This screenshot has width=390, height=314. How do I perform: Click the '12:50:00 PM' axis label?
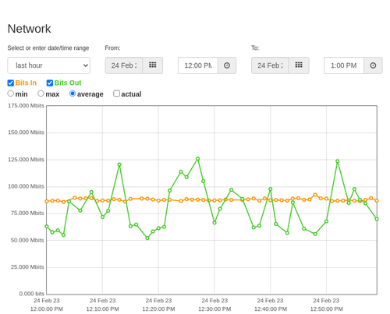point(327,309)
